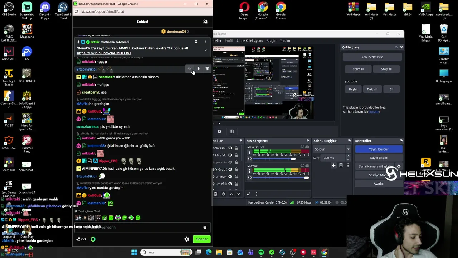
Task: Toggle lock on helixsun-l source
Action: 236,148
